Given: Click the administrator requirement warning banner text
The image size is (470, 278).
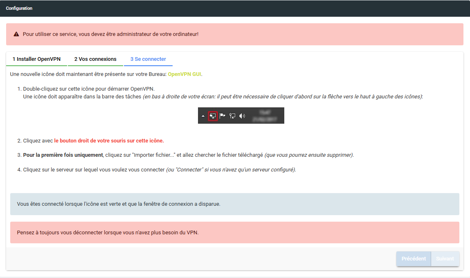Looking at the screenshot, I should (110, 34).
